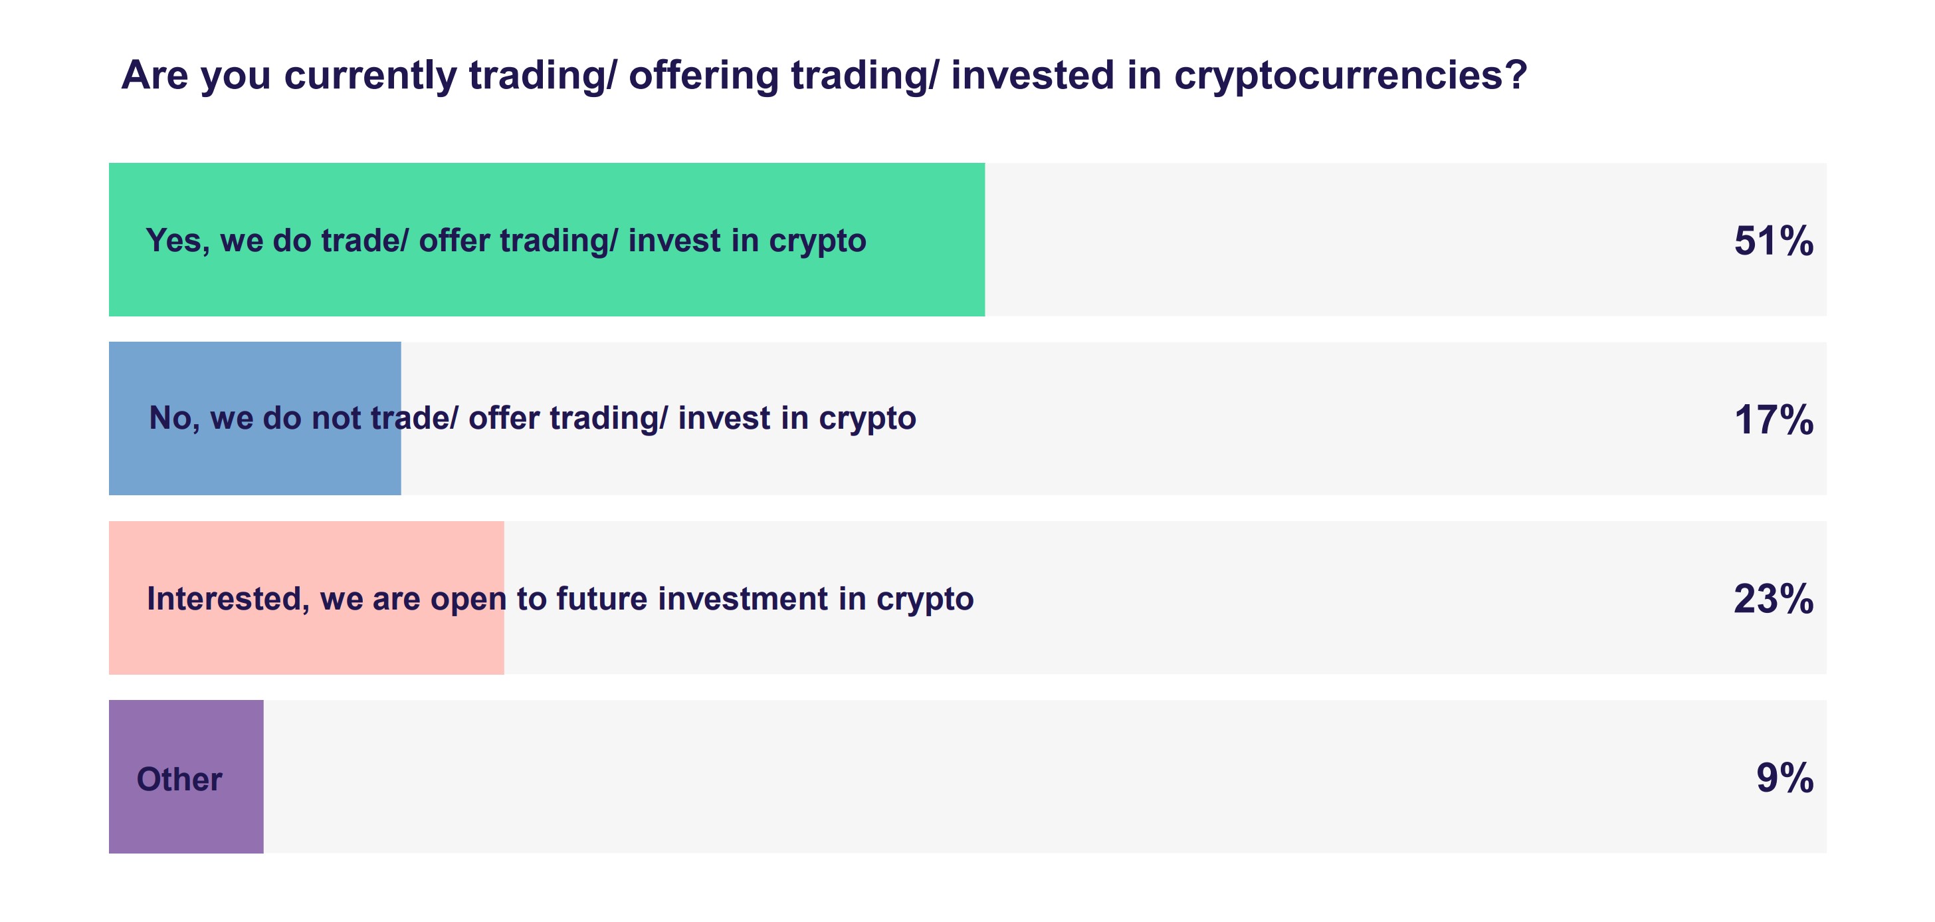This screenshot has width=1935, height=922.
Task: Click gray unfilled track in 17% row
Action: pos(1314,419)
